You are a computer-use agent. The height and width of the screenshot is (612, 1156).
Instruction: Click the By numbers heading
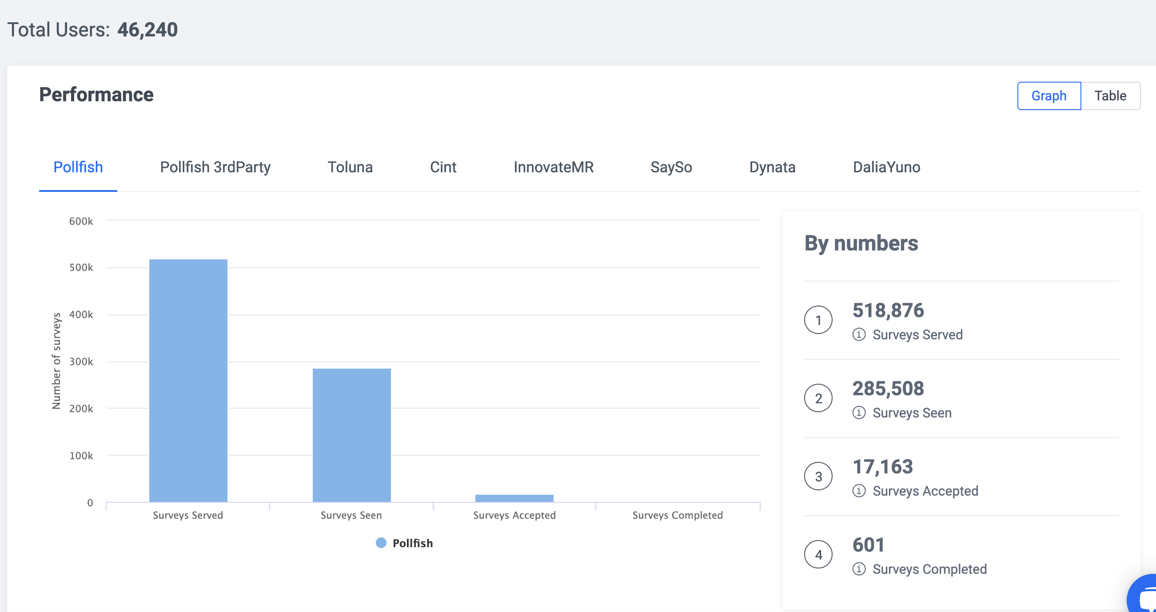coord(861,243)
